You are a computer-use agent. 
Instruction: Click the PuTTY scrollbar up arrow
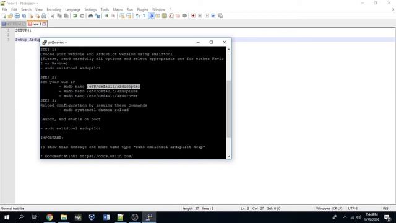coord(228,50)
